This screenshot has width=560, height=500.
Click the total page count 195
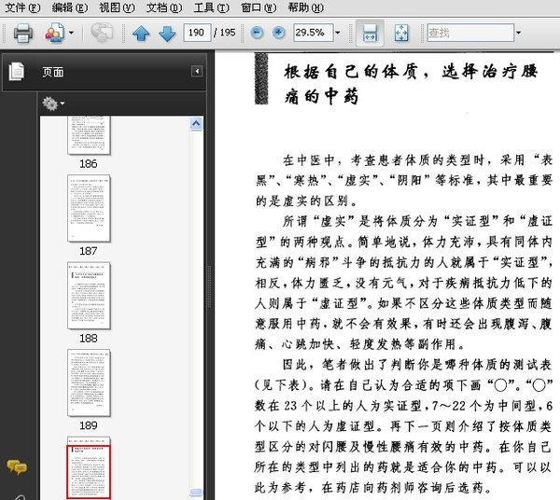click(228, 33)
